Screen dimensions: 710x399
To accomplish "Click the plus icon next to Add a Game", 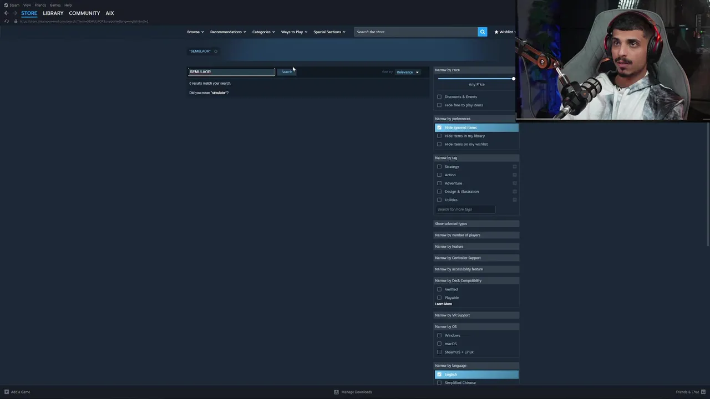I will click(7, 392).
